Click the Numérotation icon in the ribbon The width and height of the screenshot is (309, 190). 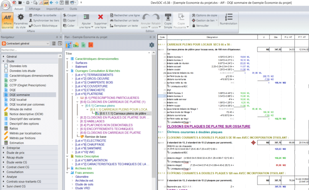click(228, 17)
